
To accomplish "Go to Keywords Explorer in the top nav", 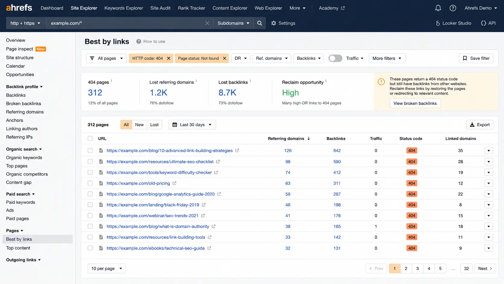I will click(124, 8).
